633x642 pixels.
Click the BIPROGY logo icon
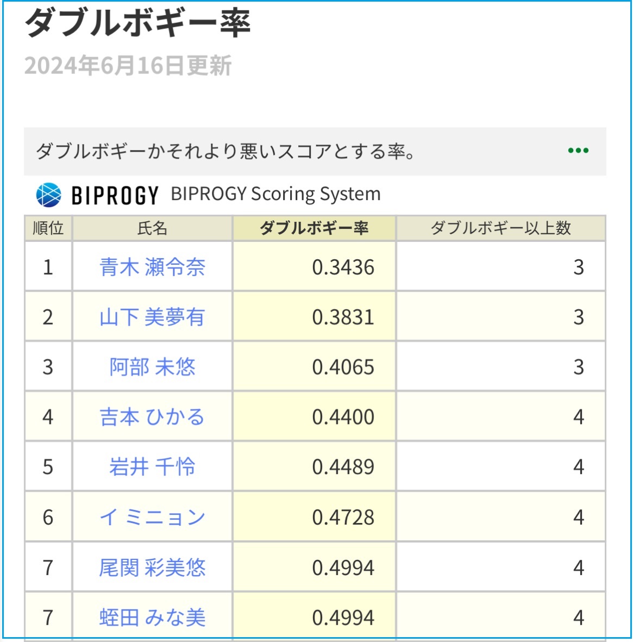point(49,195)
